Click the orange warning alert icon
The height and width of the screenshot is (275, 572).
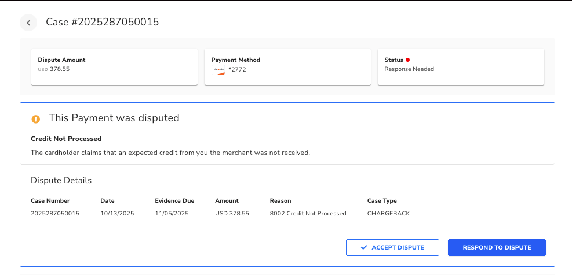click(36, 119)
